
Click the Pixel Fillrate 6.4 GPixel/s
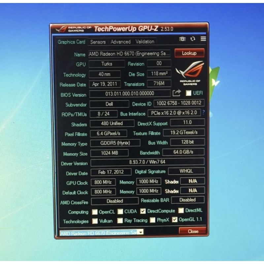click(x=109, y=133)
